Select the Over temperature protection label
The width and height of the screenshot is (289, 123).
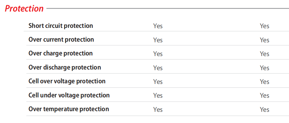(x=69, y=109)
